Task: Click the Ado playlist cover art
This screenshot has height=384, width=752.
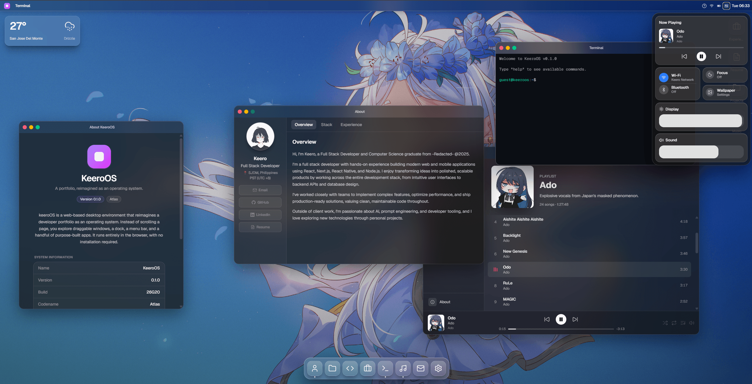Action: pos(512,187)
